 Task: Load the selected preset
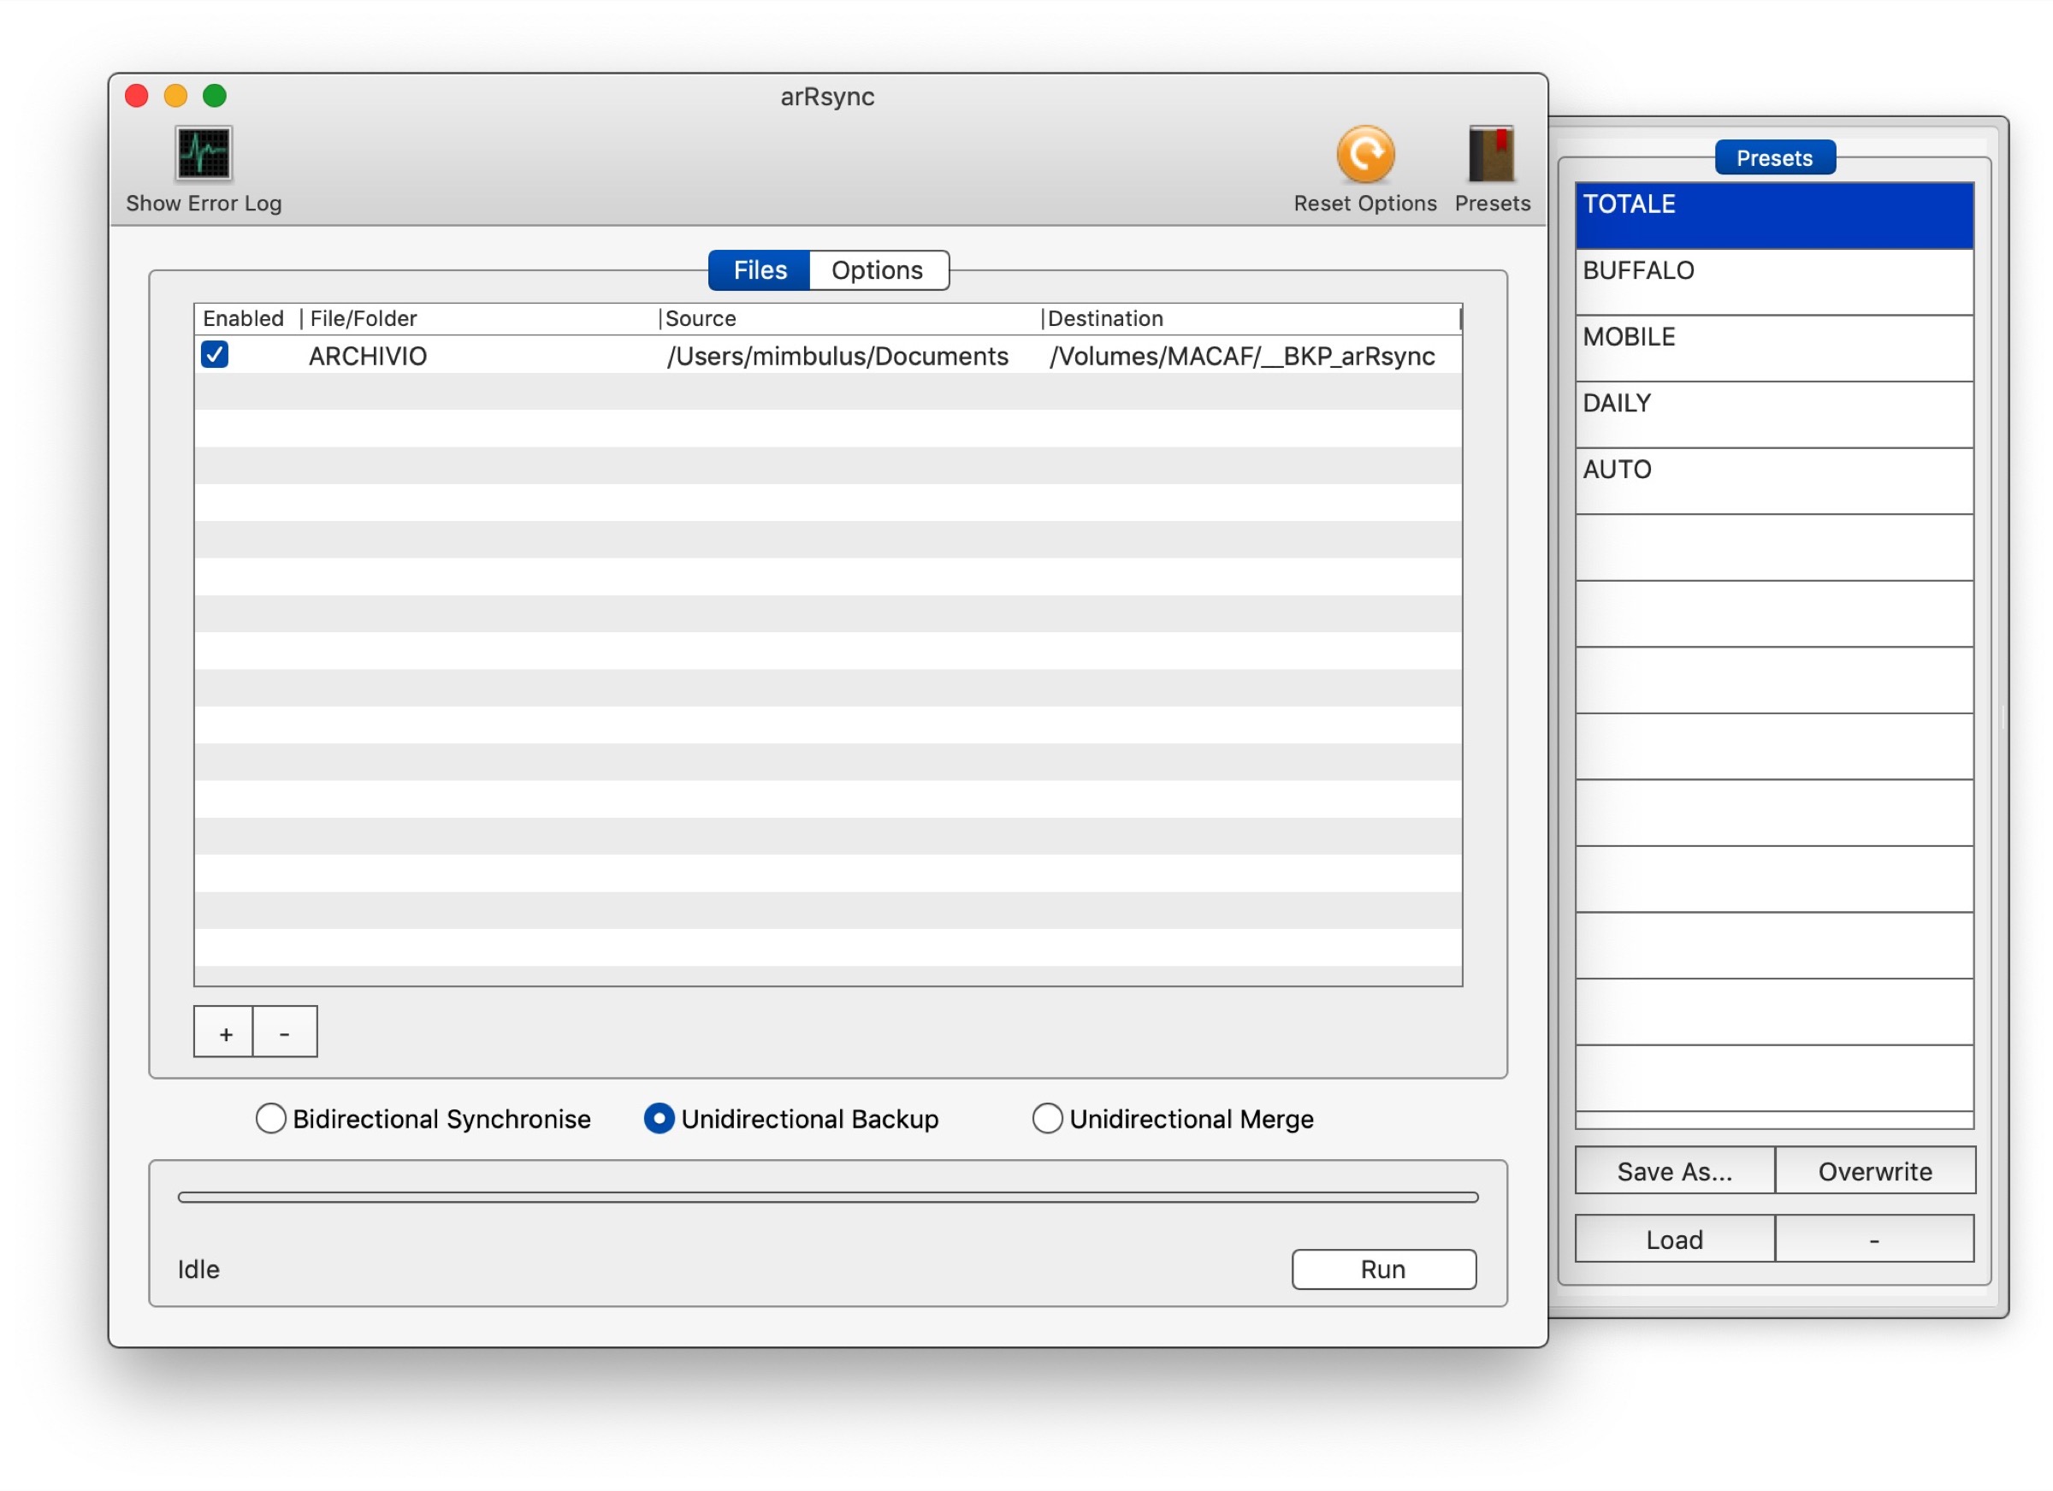point(1674,1240)
